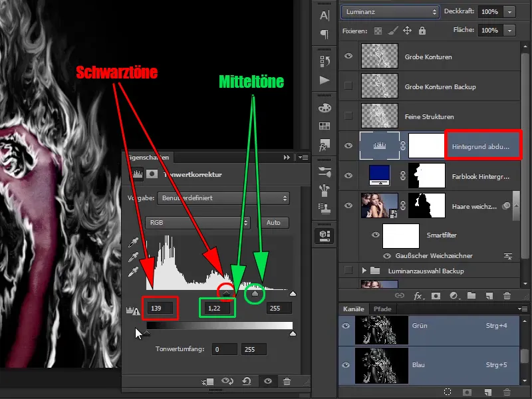Load channel as selection
Image resolution: width=532 pixels, height=399 pixels.
[448, 392]
